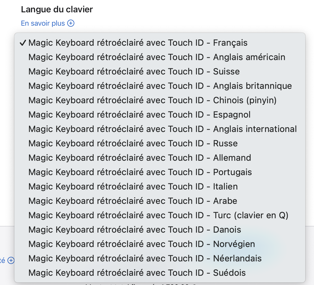Screen dimensions: 314x285
Task: Choose Chinois (pinyin) keyboard option
Action: 152,100
